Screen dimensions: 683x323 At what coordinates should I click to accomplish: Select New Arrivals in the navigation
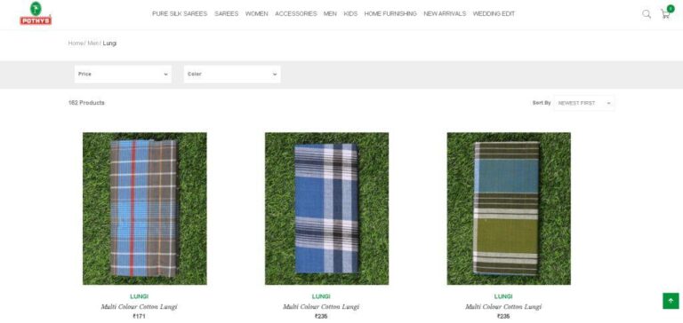445,14
